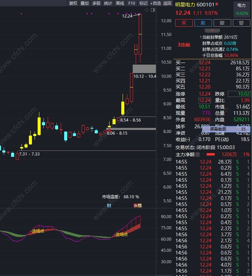Click the 量比 value 1.99
Screen dimensions: 252x276
pos(245,100)
